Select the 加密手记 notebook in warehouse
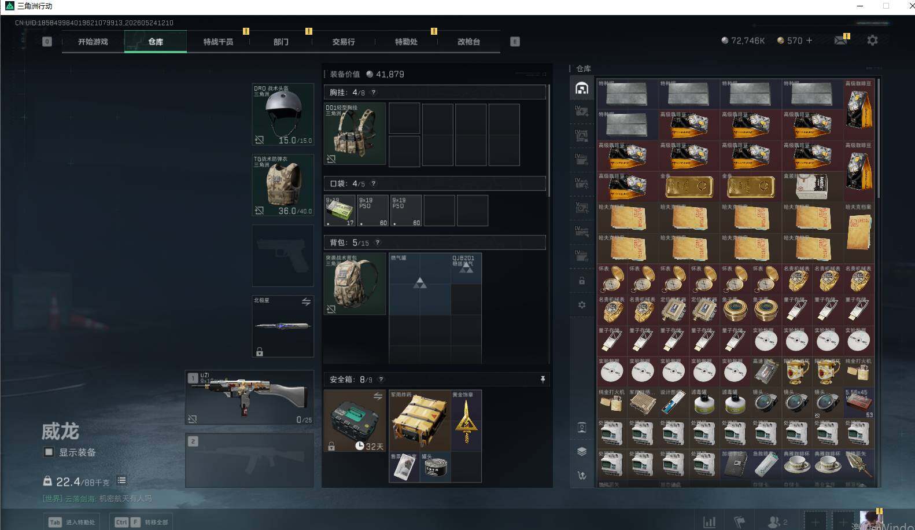The image size is (915, 530). tap(735, 465)
